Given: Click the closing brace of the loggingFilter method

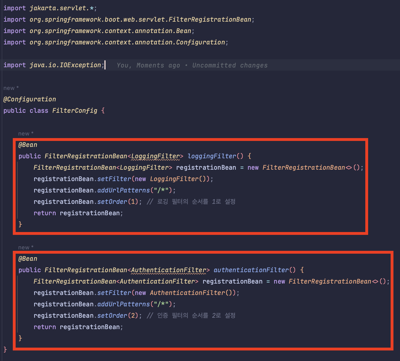Looking at the screenshot, I should pyautogui.click(x=20, y=224).
